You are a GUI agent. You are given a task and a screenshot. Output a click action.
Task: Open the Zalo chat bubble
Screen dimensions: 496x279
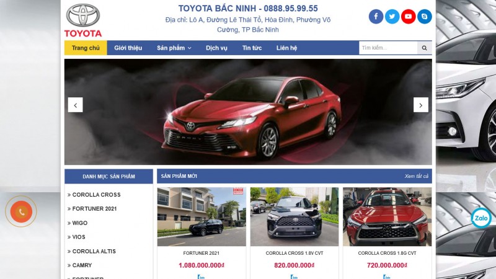(x=481, y=218)
